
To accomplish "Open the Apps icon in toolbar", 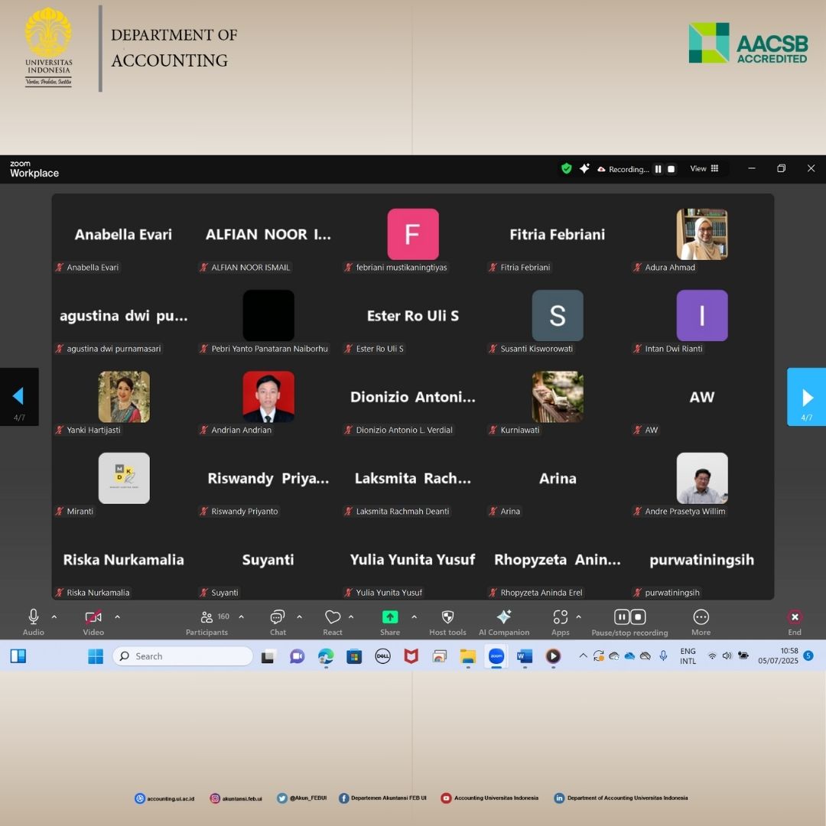I will click(561, 617).
